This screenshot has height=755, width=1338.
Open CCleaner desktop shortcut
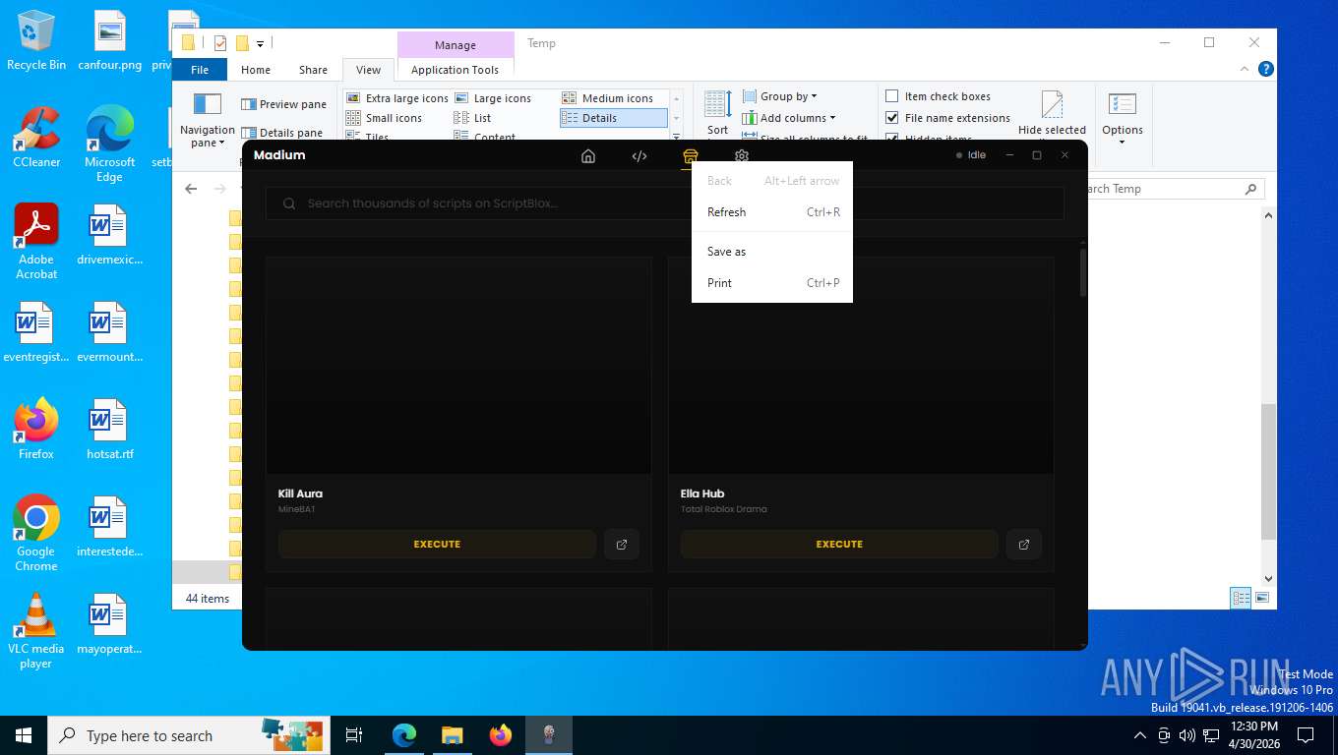click(x=36, y=137)
